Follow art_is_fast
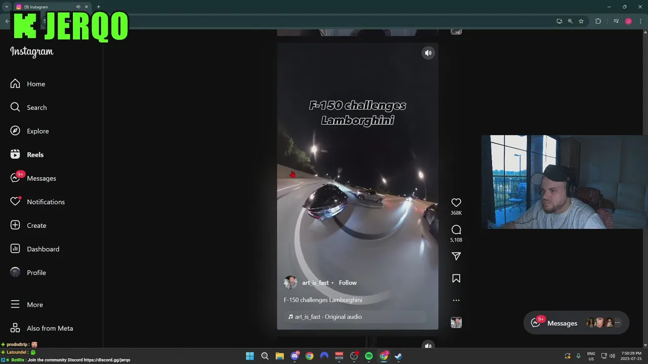Viewport: 648px width, 364px height. pos(348,283)
